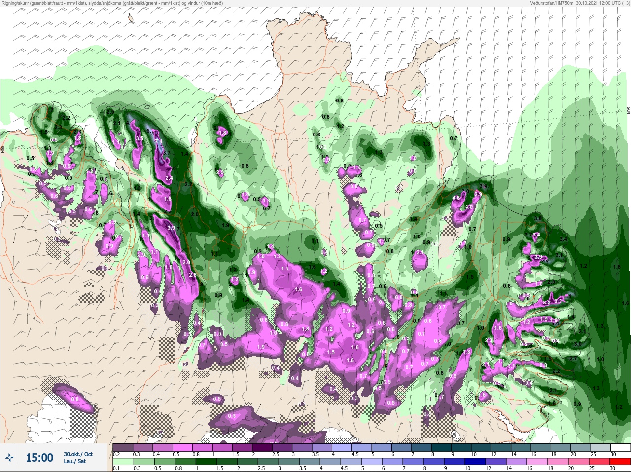Select the white snow scale swatch at 30
This screenshot has height=472, width=631.
click(x=621, y=447)
